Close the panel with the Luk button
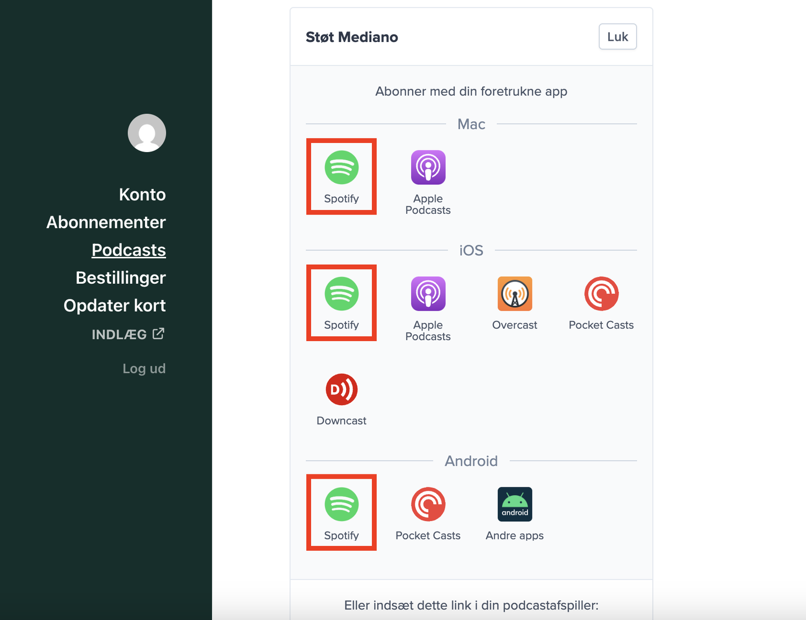Screen dimensions: 806x620 coord(617,37)
